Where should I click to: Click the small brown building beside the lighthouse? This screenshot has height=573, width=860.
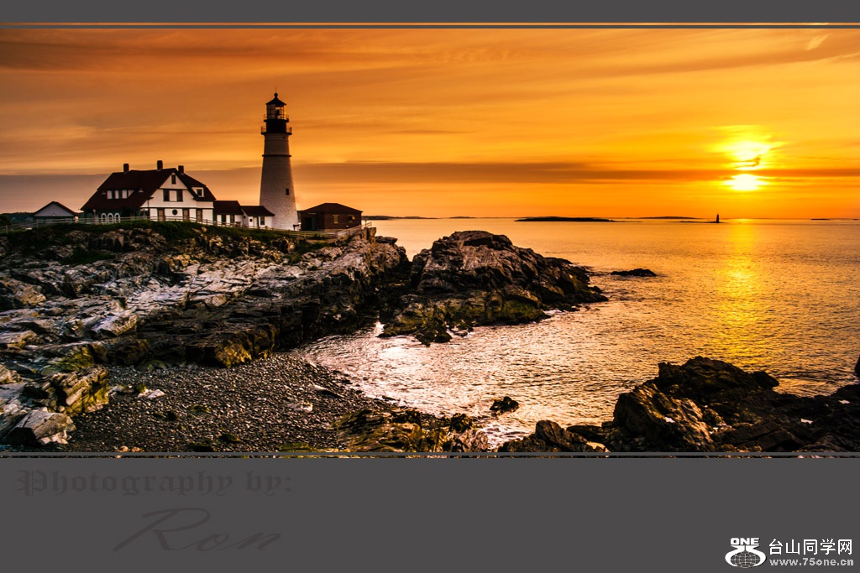coord(331,216)
